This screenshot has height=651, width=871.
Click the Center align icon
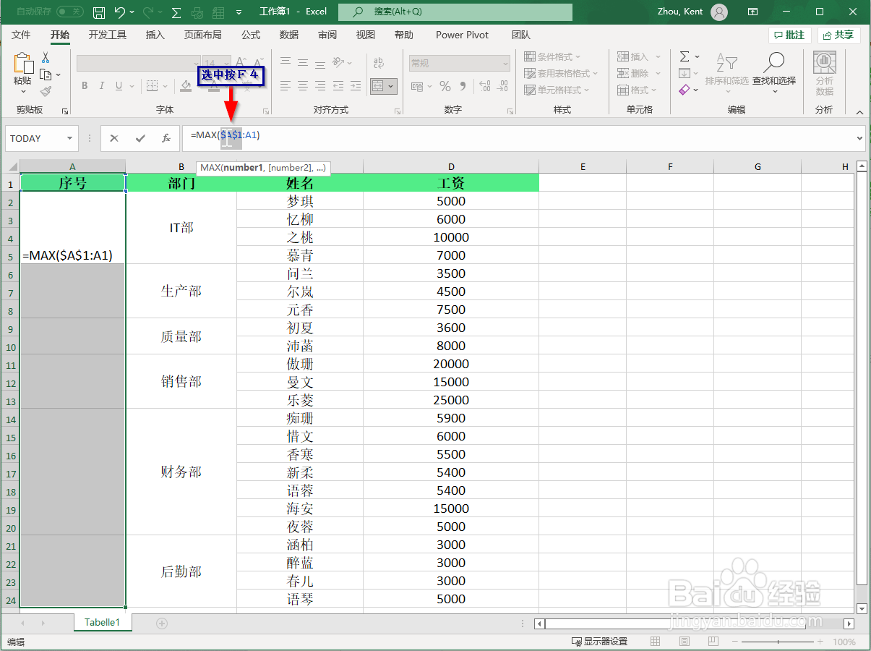(302, 86)
